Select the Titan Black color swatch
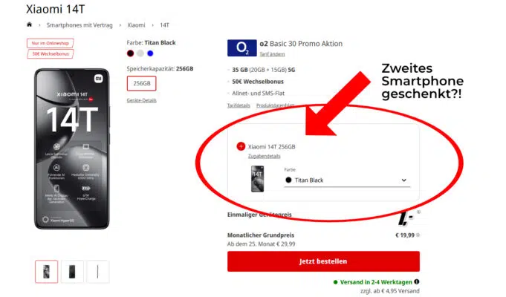 coord(130,53)
